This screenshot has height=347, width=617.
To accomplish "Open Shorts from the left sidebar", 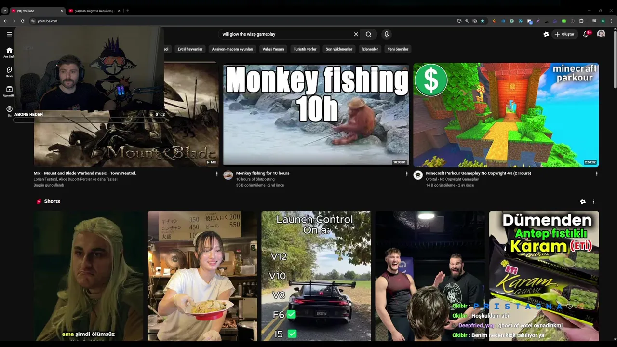I will [x=9, y=72].
